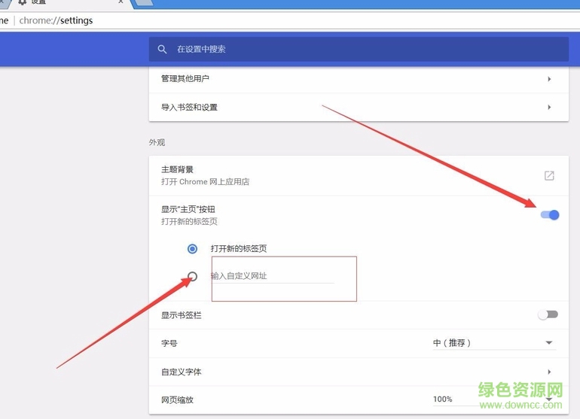Image resolution: width=580 pixels, height=419 pixels.
Task: Enable the 显示书签栏 toggle
Action: pos(548,315)
